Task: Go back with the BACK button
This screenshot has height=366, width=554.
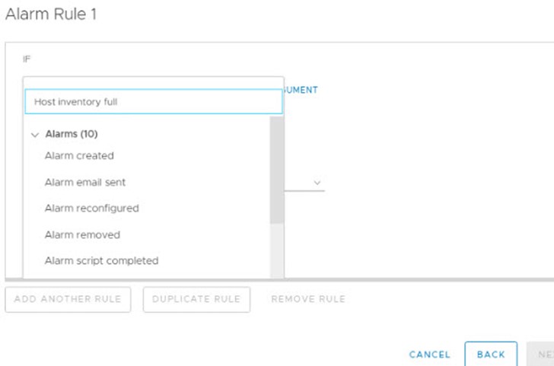Action: pyautogui.click(x=491, y=354)
